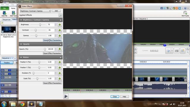Remove the Motion effect
Viewport: 190px width, 107px height.
coord(61,57)
